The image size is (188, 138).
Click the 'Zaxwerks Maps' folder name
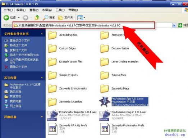pyautogui.click(x=120, y=89)
